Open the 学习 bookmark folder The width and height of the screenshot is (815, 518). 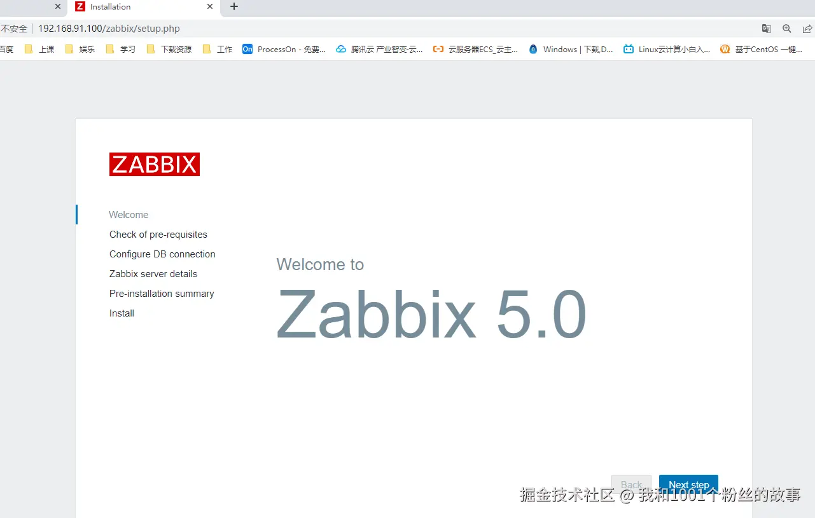[120, 49]
